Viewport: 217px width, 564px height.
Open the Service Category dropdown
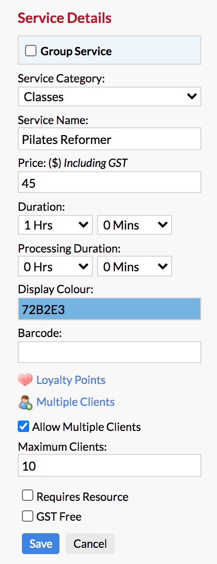110,97
